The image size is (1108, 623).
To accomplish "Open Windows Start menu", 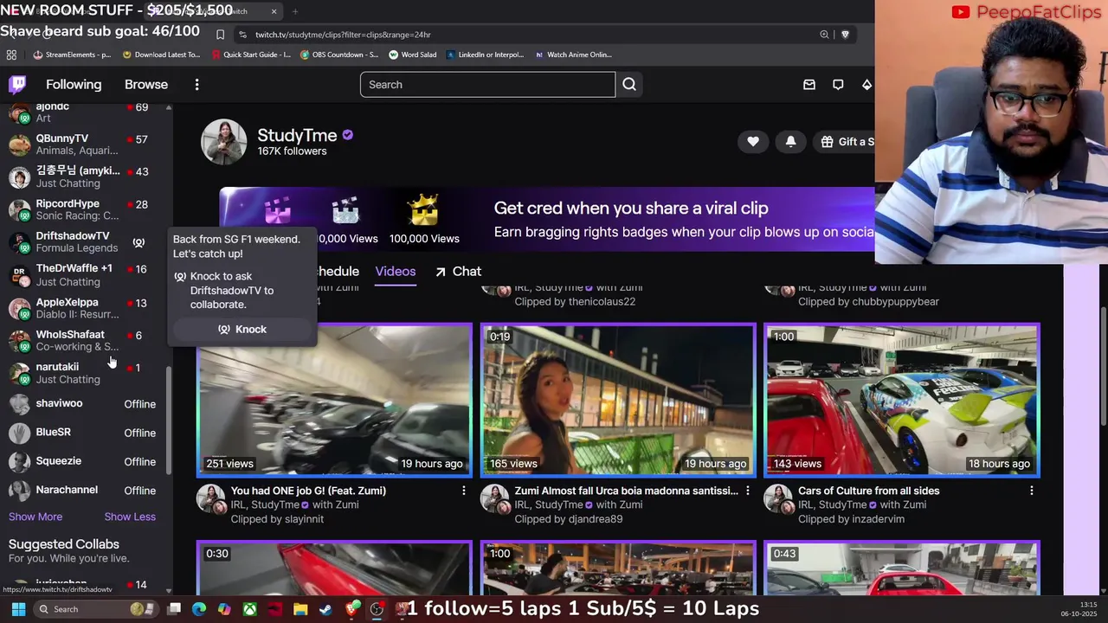I will (18, 609).
